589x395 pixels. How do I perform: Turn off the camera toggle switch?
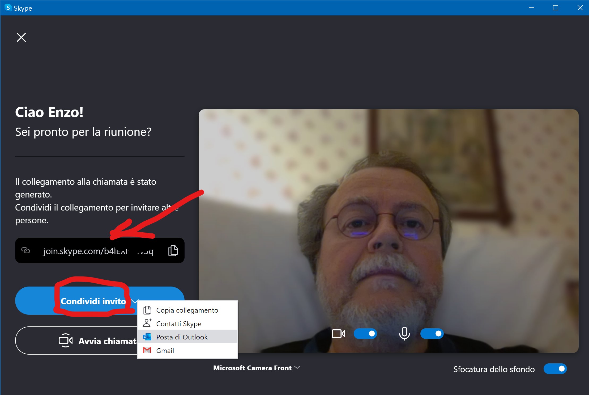[x=365, y=334]
